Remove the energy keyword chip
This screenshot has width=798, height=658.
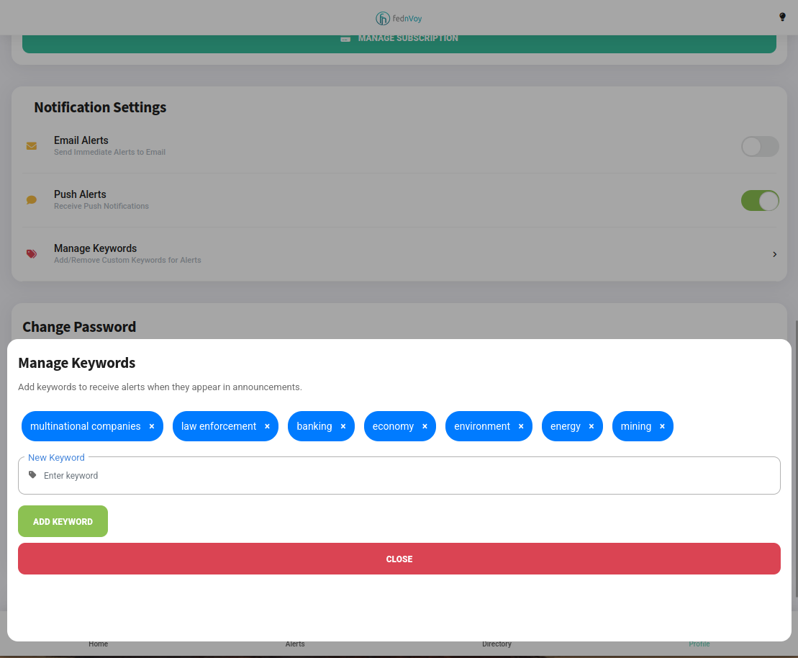[591, 426]
